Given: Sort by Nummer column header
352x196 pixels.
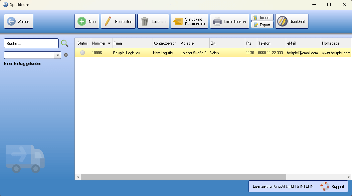Looking at the screenshot, I should click(101, 43).
